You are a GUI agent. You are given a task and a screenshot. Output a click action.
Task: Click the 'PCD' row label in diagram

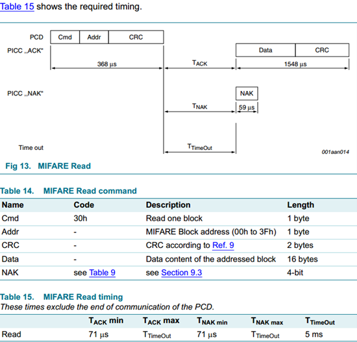pyautogui.click(x=36, y=37)
